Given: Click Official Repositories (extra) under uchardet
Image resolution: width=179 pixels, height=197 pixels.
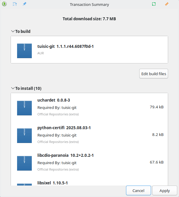Looking at the screenshot, I should [x=58, y=114].
